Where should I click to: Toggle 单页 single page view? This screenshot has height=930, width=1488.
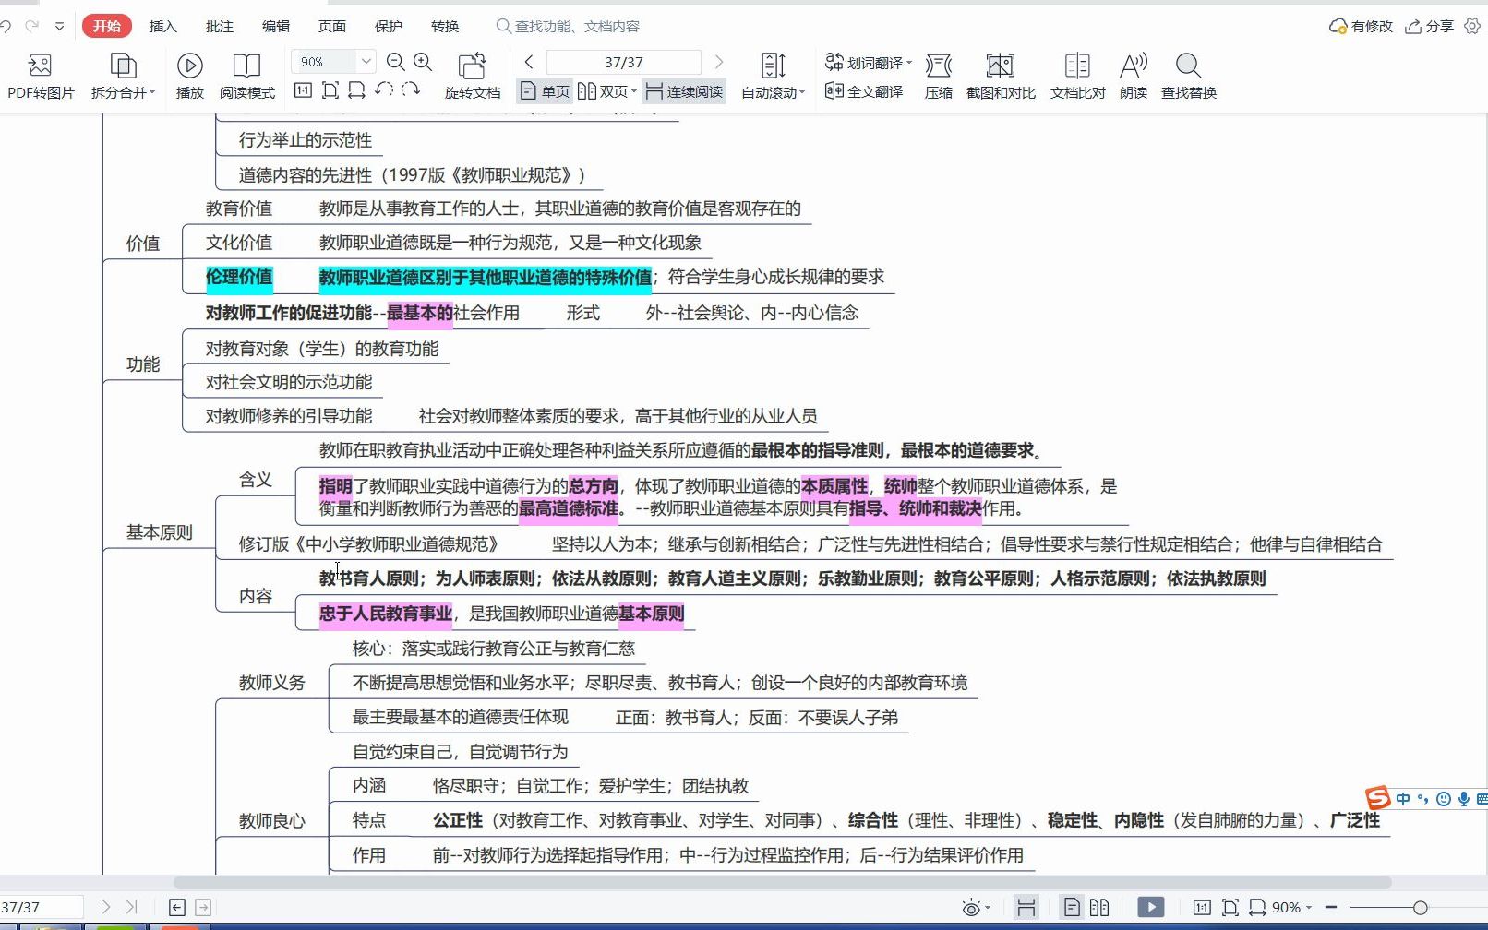click(545, 91)
